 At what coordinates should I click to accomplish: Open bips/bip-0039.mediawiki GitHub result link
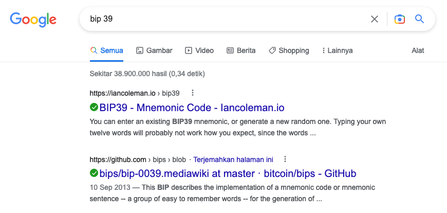click(228, 173)
